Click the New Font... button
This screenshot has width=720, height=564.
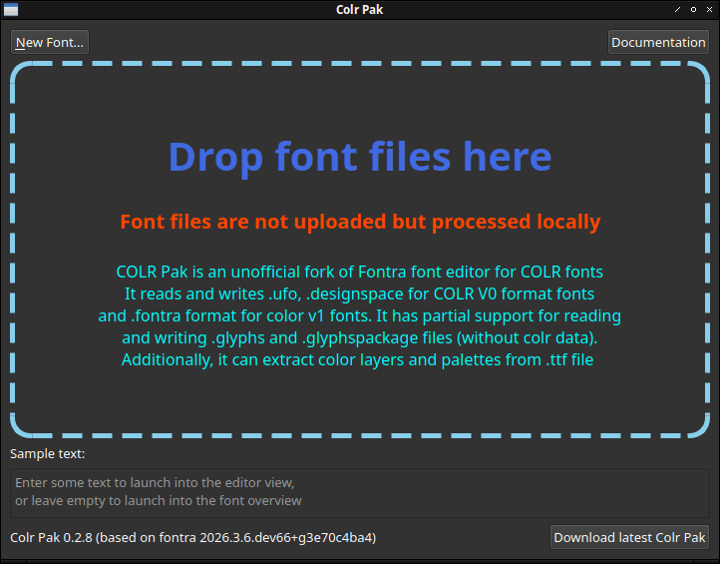point(50,42)
